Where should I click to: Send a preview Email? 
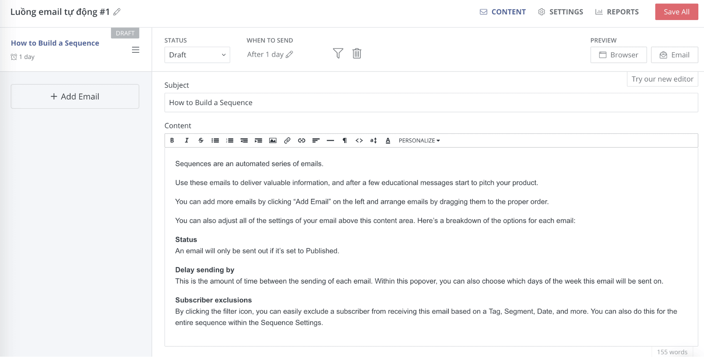[x=674, y=55]
